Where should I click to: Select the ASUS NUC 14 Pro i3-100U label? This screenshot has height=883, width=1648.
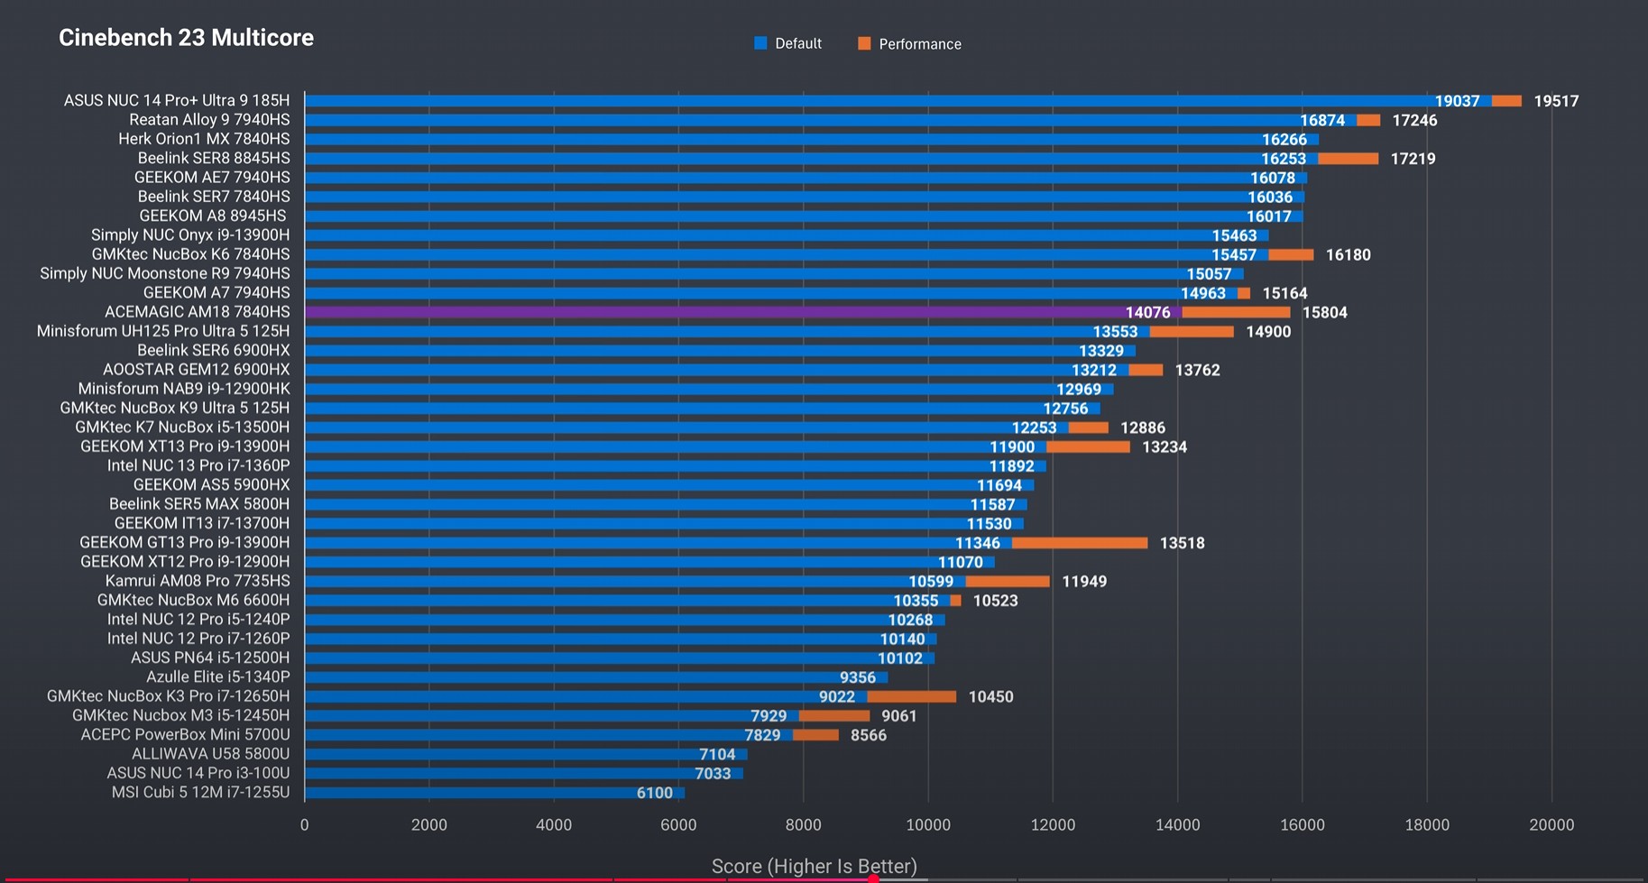(198, 774)
